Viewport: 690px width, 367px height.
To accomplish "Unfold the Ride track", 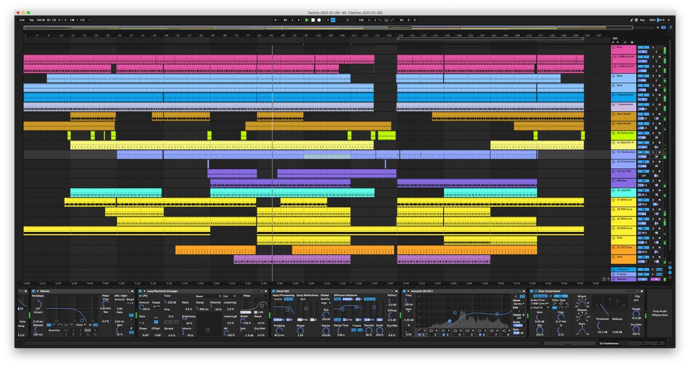I will (613, 237).
